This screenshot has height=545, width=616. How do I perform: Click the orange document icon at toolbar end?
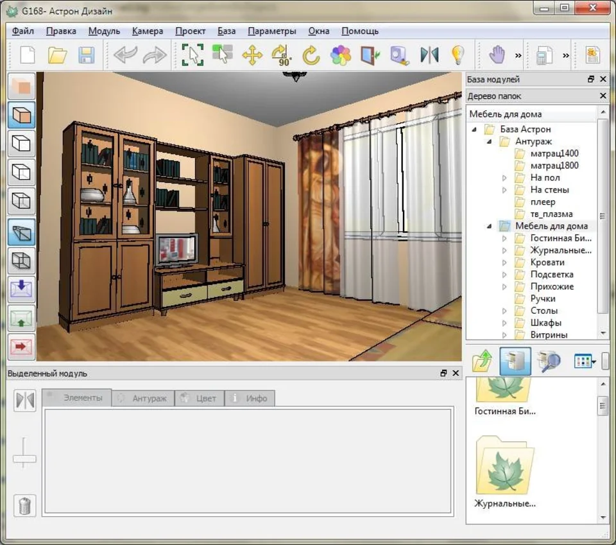(x=592, y=55)
